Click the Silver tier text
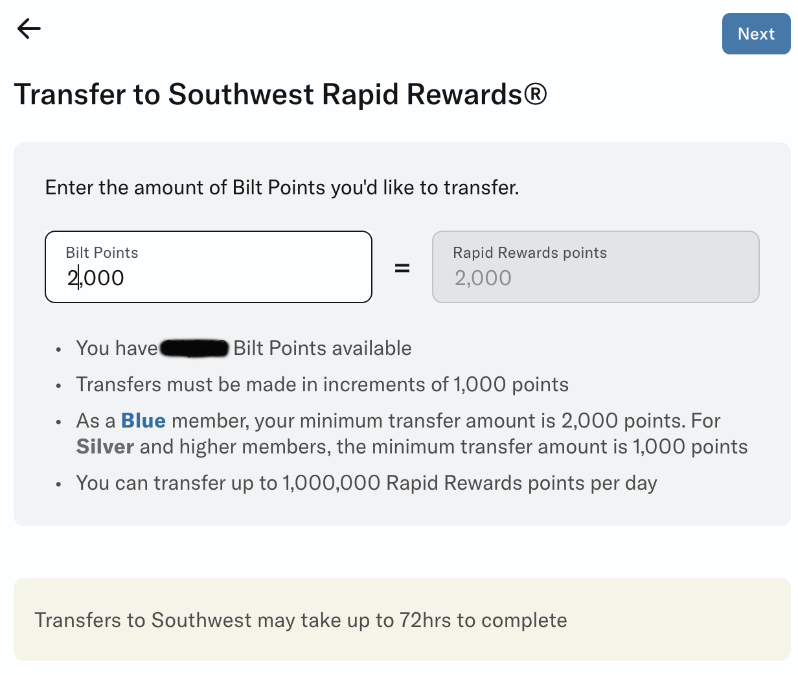 point(105,447)
